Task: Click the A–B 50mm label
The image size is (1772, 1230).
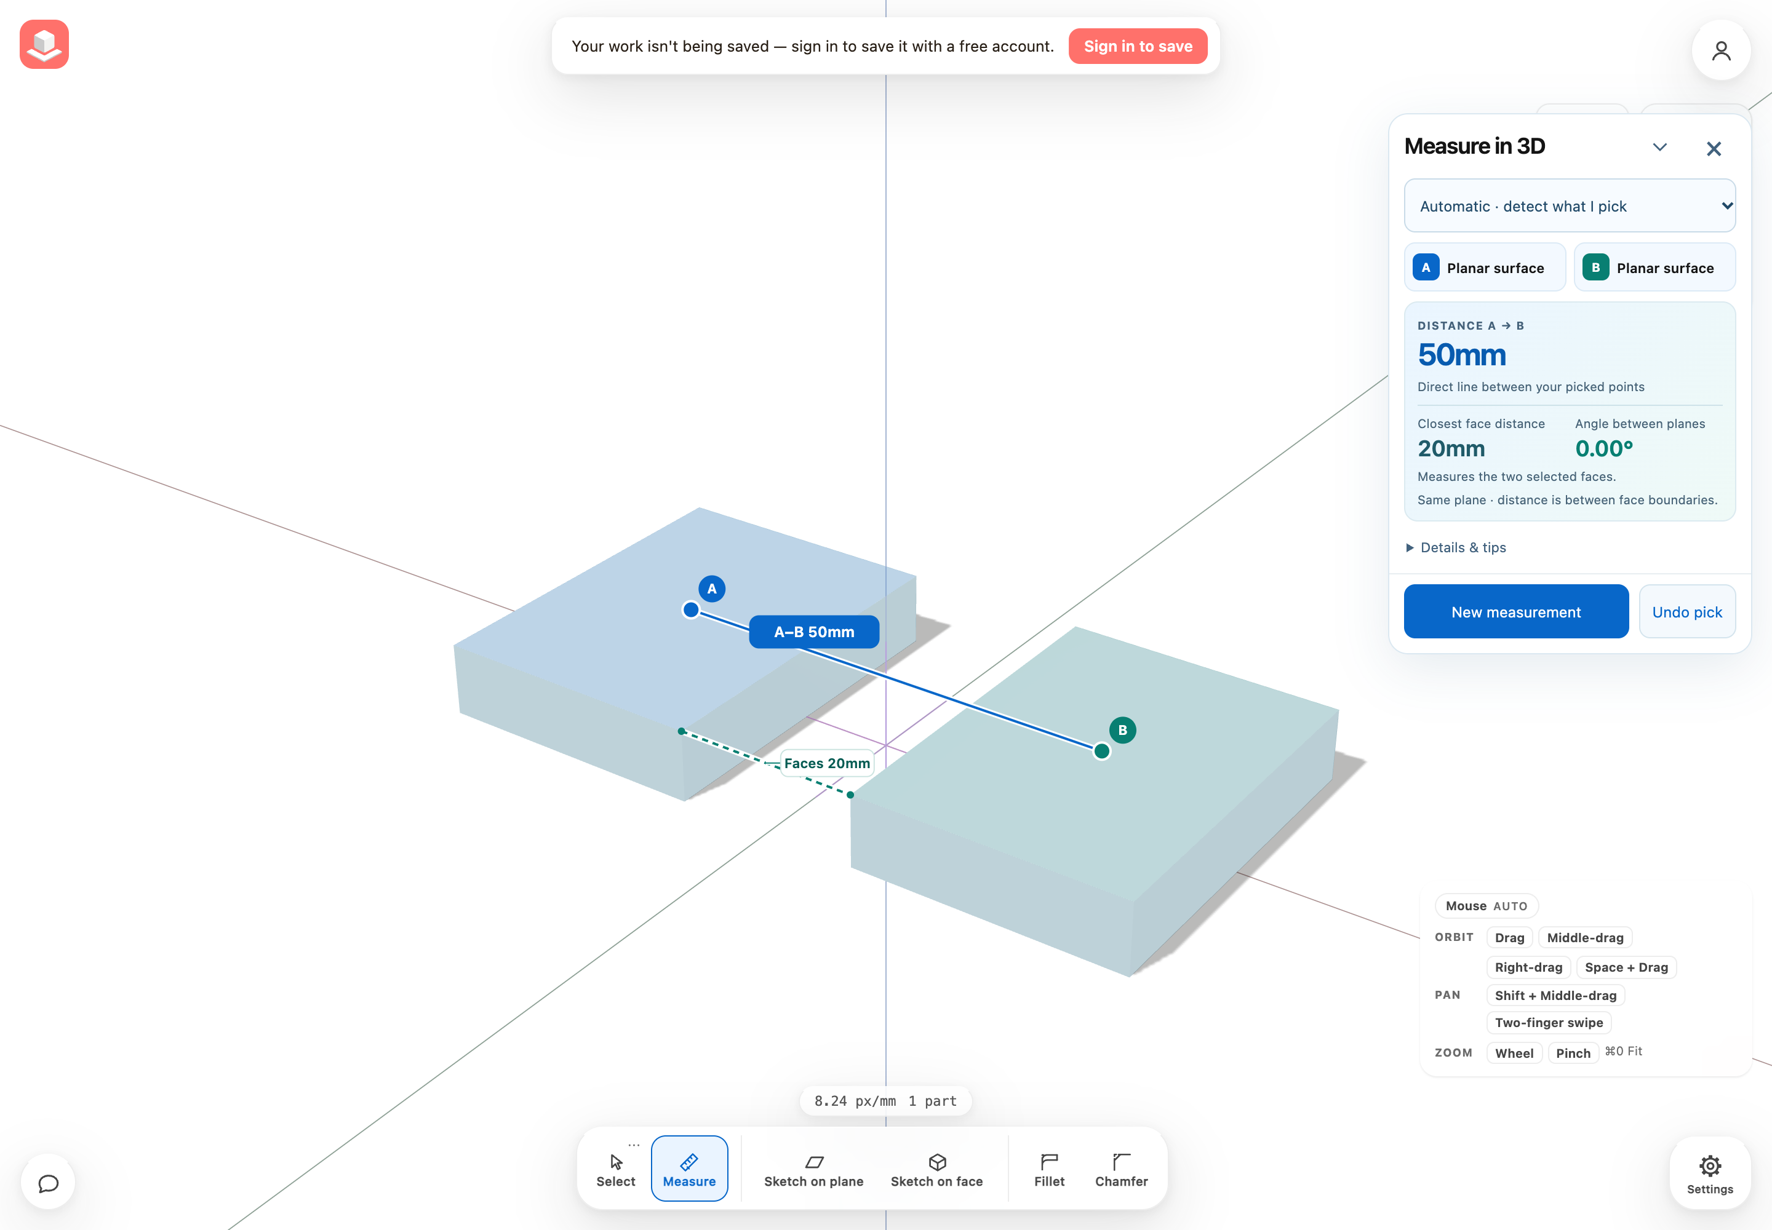Action: (x=813, y=632)
